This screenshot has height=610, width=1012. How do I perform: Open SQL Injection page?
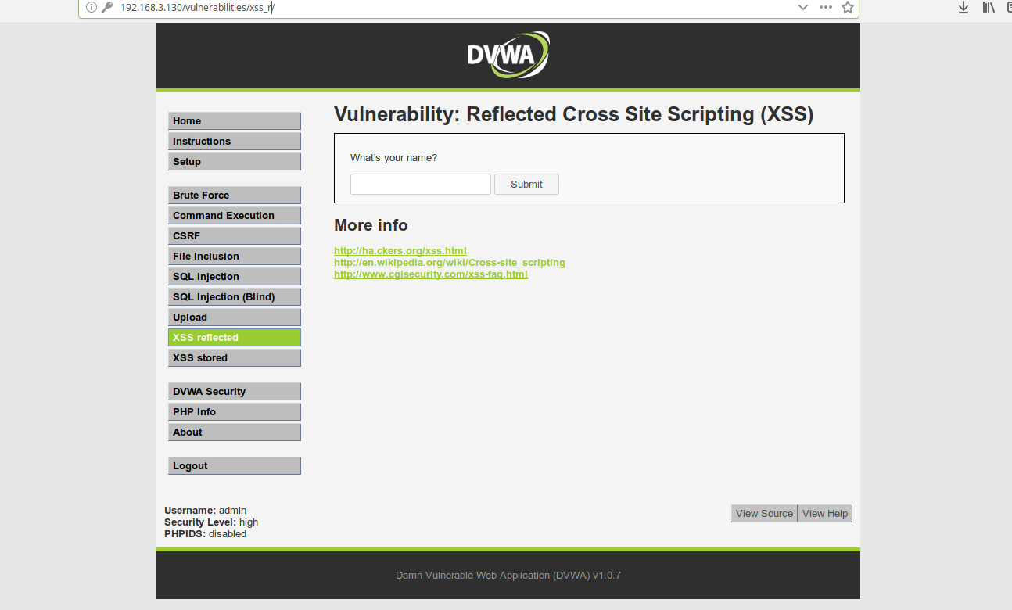(x=235, y=277)
